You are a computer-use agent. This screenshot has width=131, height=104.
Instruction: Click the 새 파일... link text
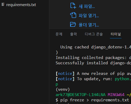tap(87, 6)
